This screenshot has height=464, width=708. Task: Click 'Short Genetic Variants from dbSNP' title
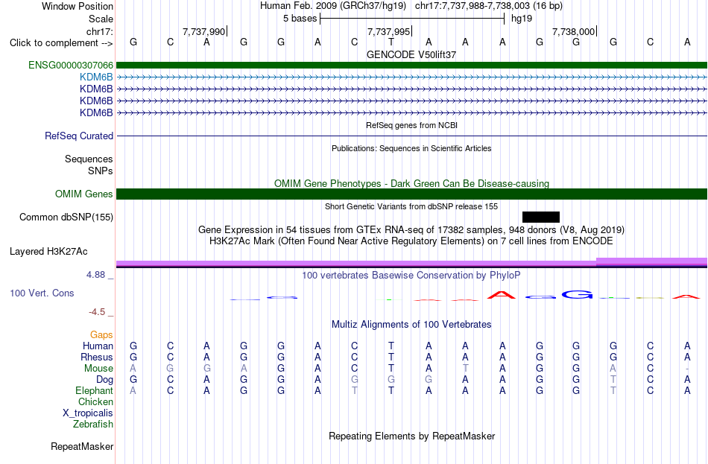411,206
